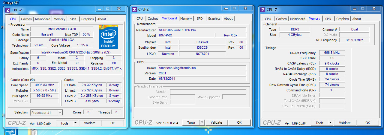
Task: Click the DRAM Frequency value 666.5 MHz
Action: coord(332,53)
